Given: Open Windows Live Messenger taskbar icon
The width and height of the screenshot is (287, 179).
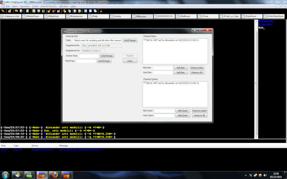Looking at the screenshot, I should tap(29, 175).
